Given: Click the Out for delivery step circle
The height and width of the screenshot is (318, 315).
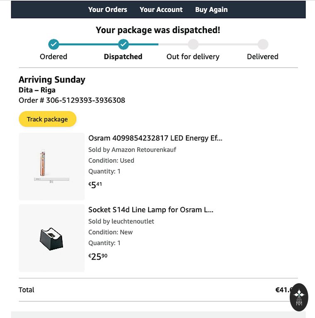Looking at the screenshot, I should [193, 44].
